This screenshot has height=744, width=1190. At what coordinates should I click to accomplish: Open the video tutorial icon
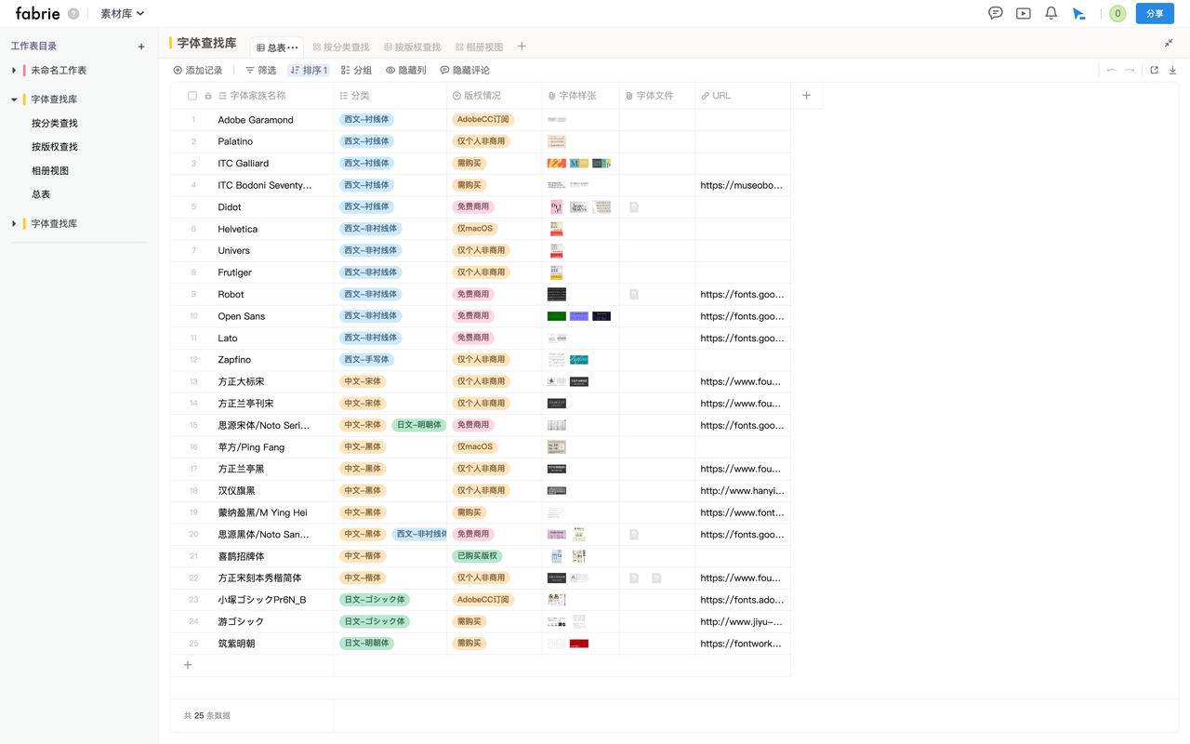pos(1024,13)
